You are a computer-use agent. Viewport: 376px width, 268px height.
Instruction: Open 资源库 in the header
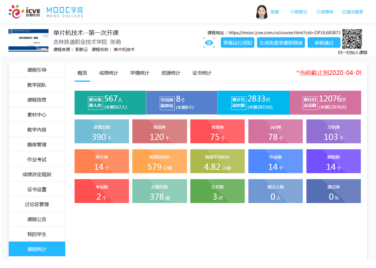tap(325, 12)
